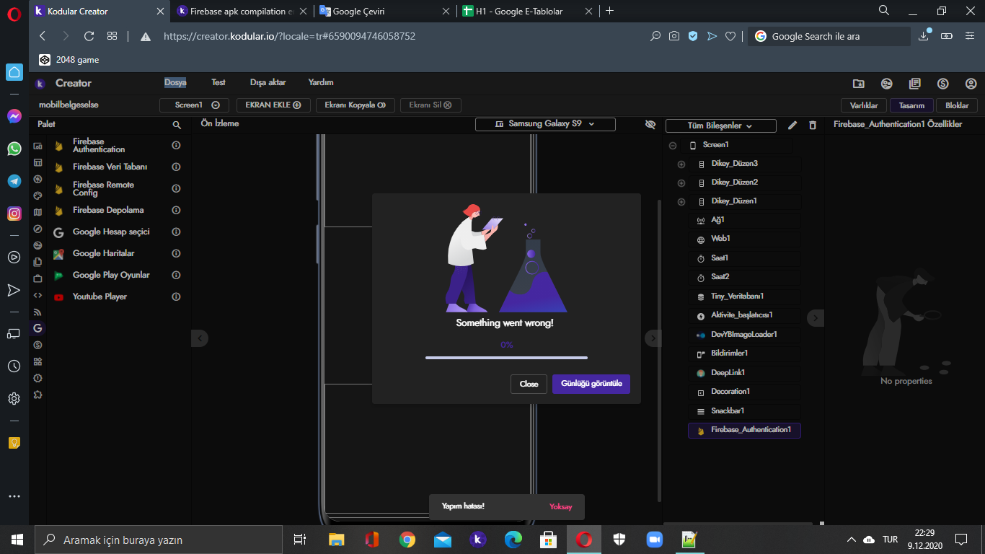Select Firebase_Authentication1 in the component tree
The width and height of the screenshot is (985, 554).
click(x=744, y=431)
